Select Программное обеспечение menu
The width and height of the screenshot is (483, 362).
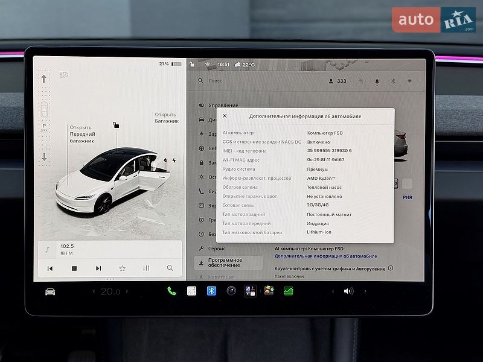click(228, 262)
